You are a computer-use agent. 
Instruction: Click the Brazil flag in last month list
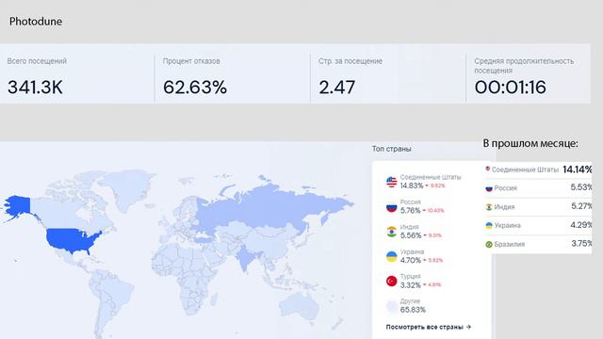489,244
